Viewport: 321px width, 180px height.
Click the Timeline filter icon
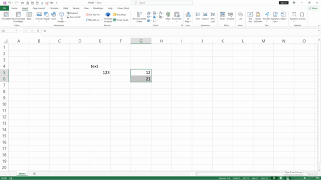230,16
